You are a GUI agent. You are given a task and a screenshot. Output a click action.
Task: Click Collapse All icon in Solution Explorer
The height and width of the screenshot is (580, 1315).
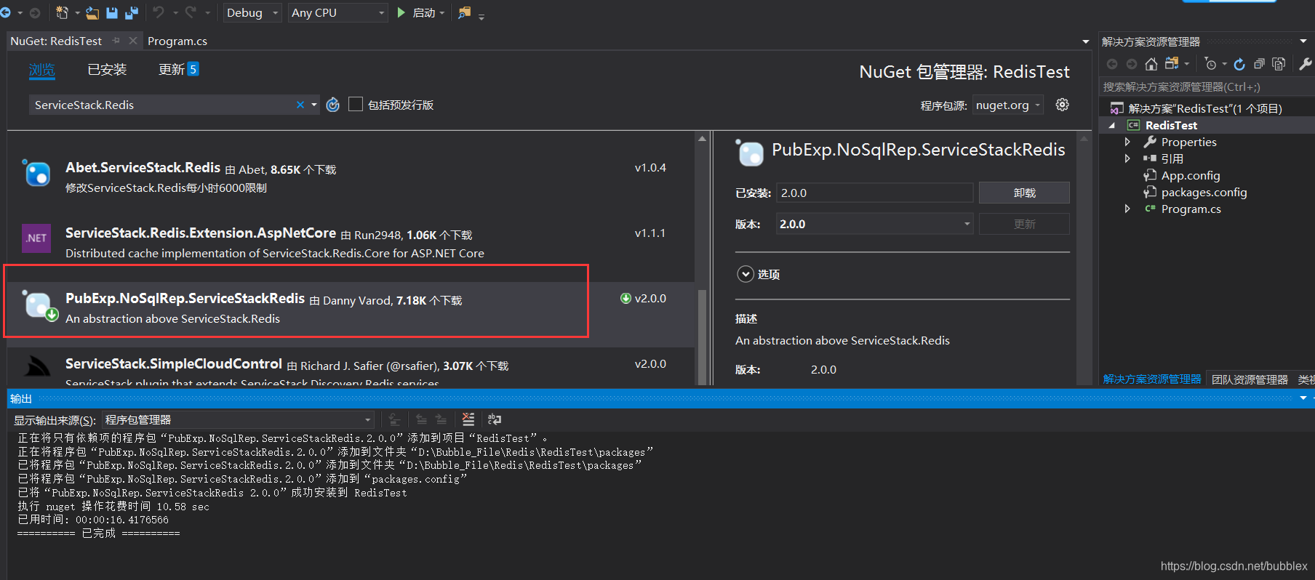(x=1259, y=64)
